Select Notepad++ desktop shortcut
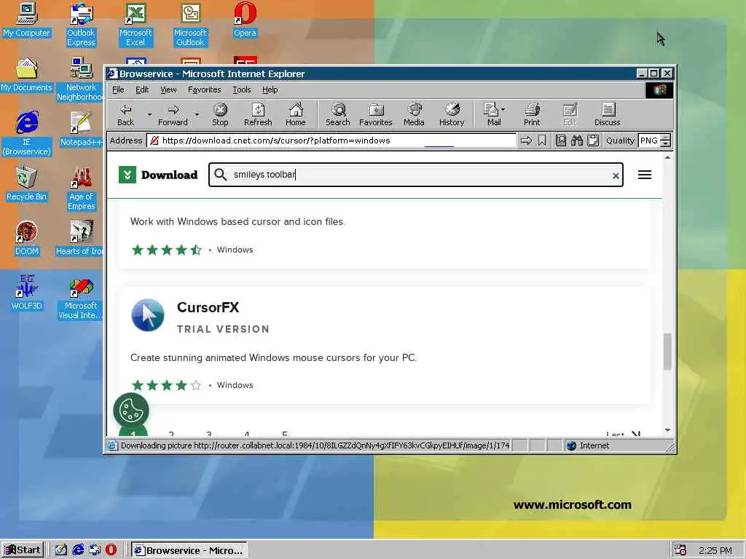This screenshot has width=746, height=559. (x=81, y=130)
